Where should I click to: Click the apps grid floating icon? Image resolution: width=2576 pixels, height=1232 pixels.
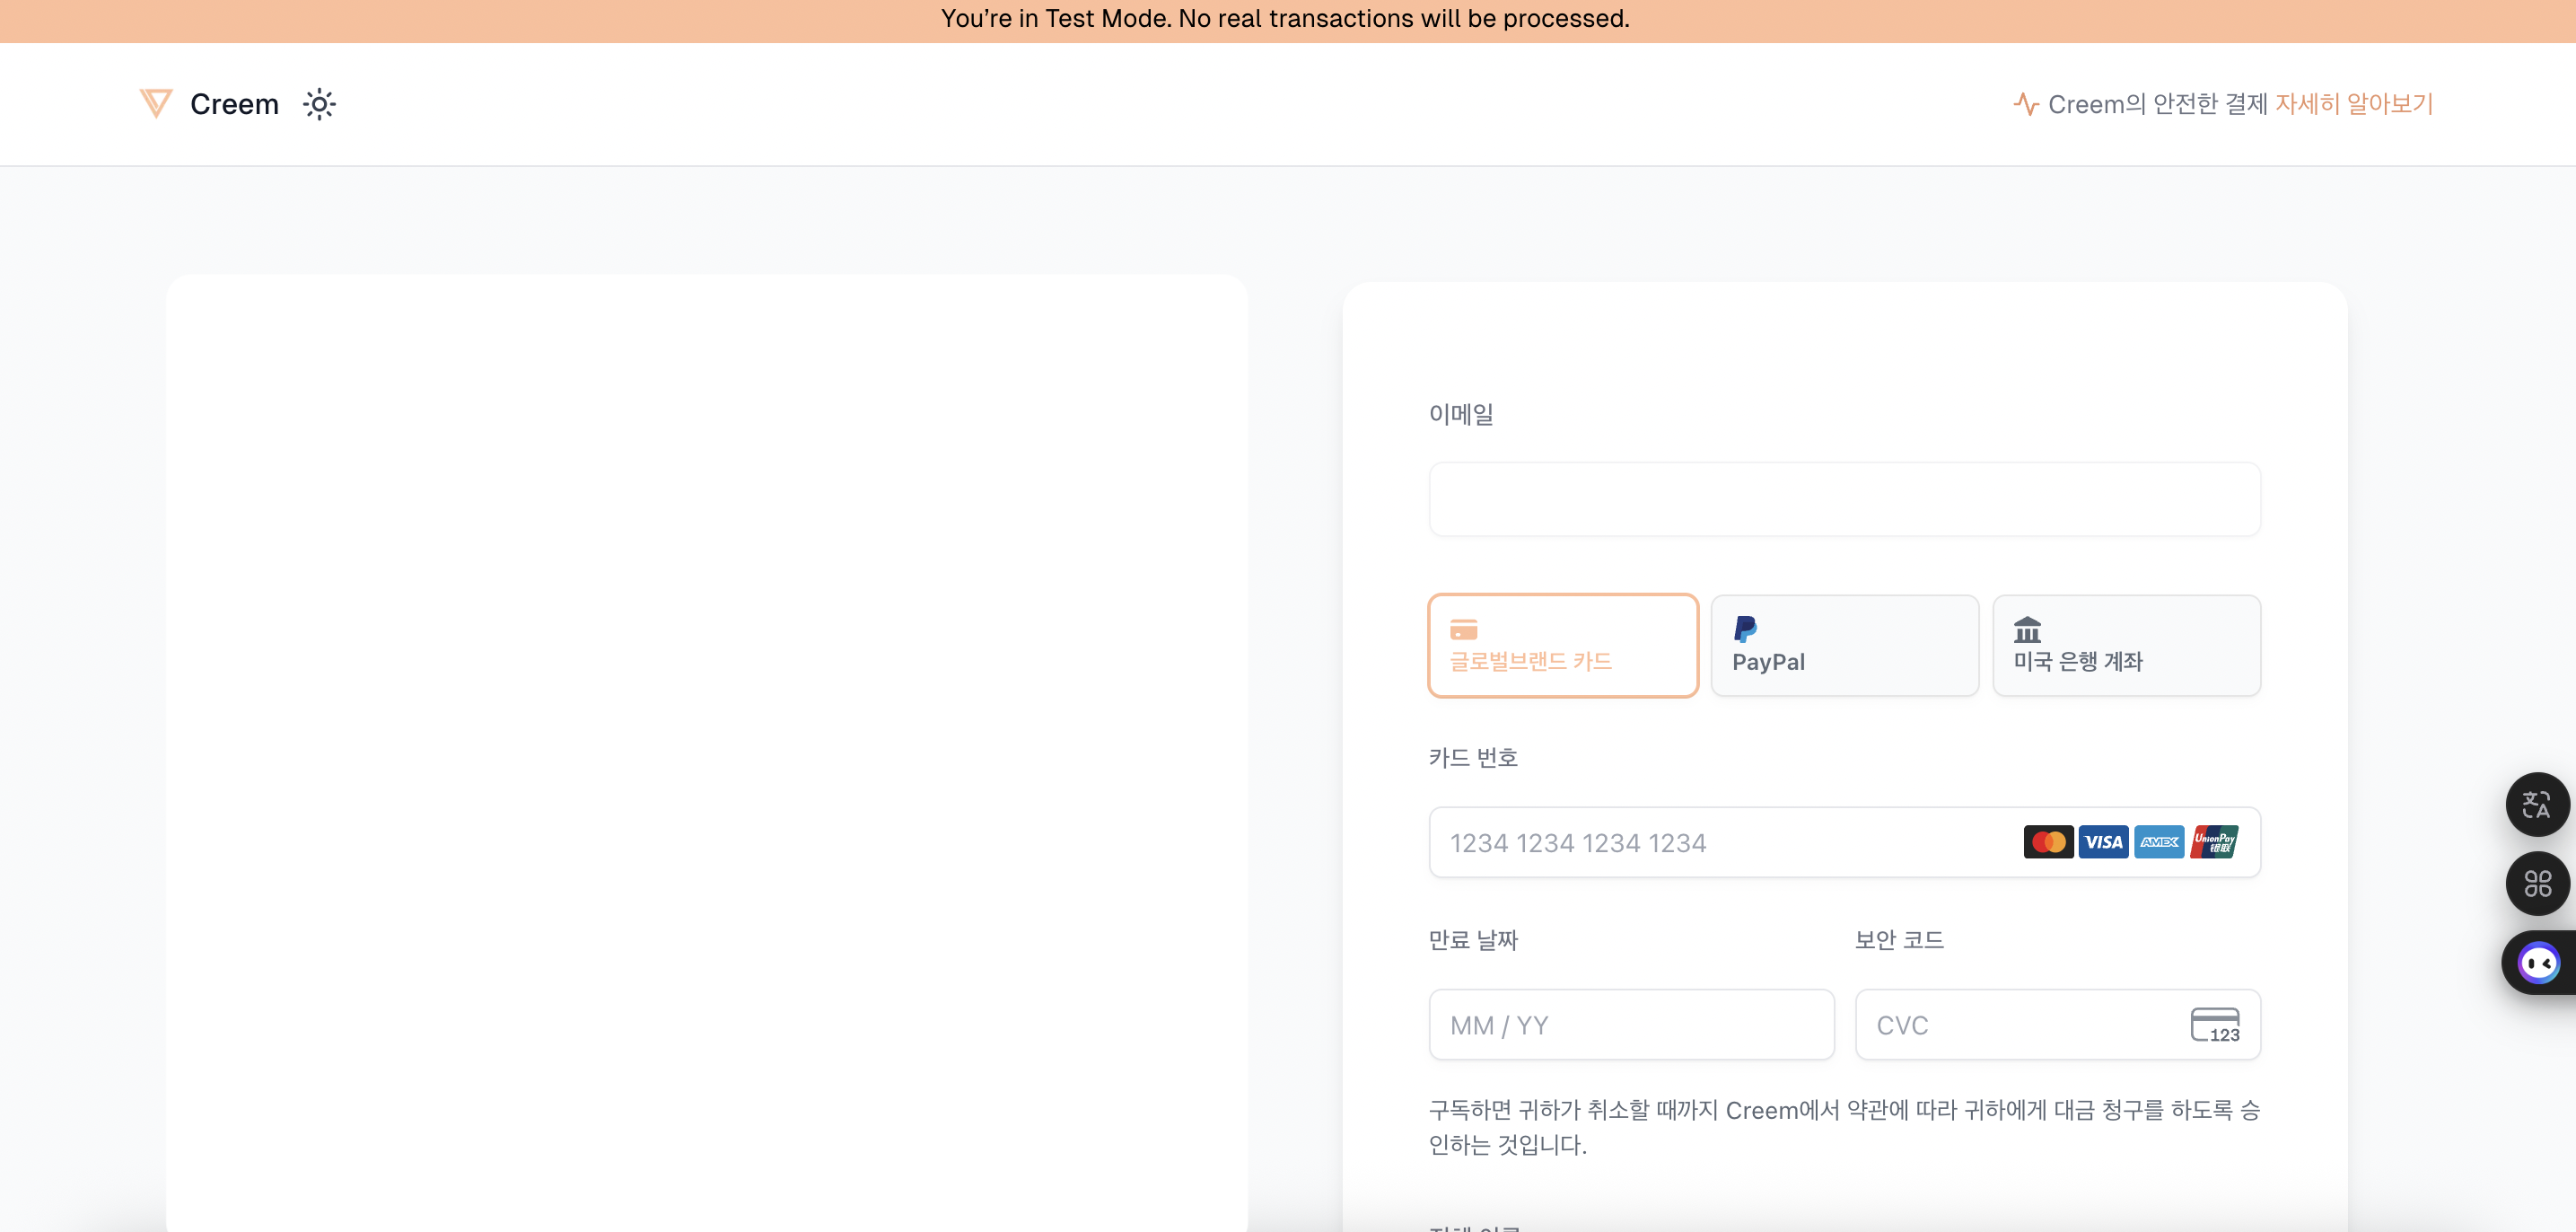point(2537,883)
